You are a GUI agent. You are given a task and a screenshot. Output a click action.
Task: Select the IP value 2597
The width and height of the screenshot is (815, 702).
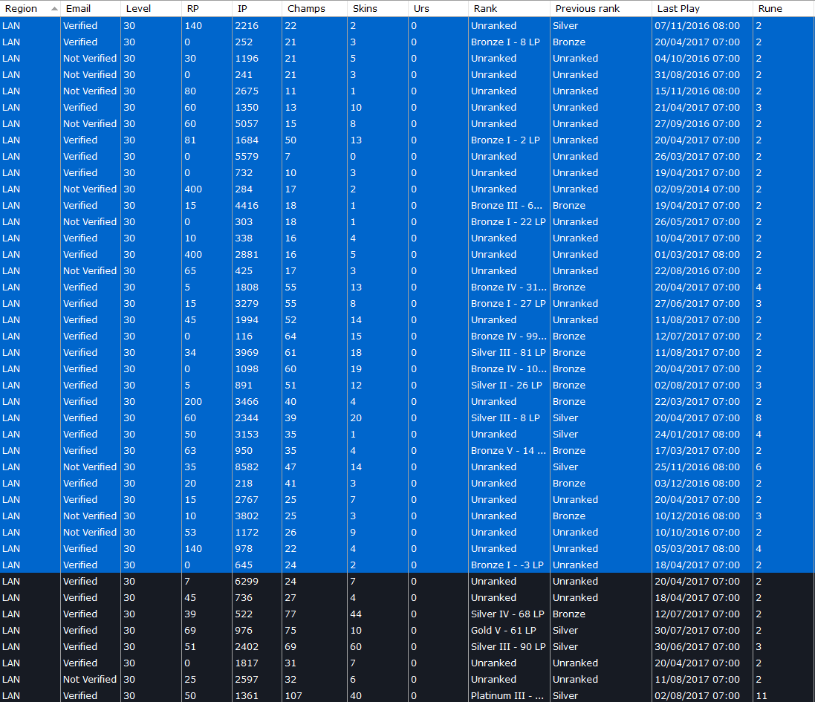tap(247, 680)
